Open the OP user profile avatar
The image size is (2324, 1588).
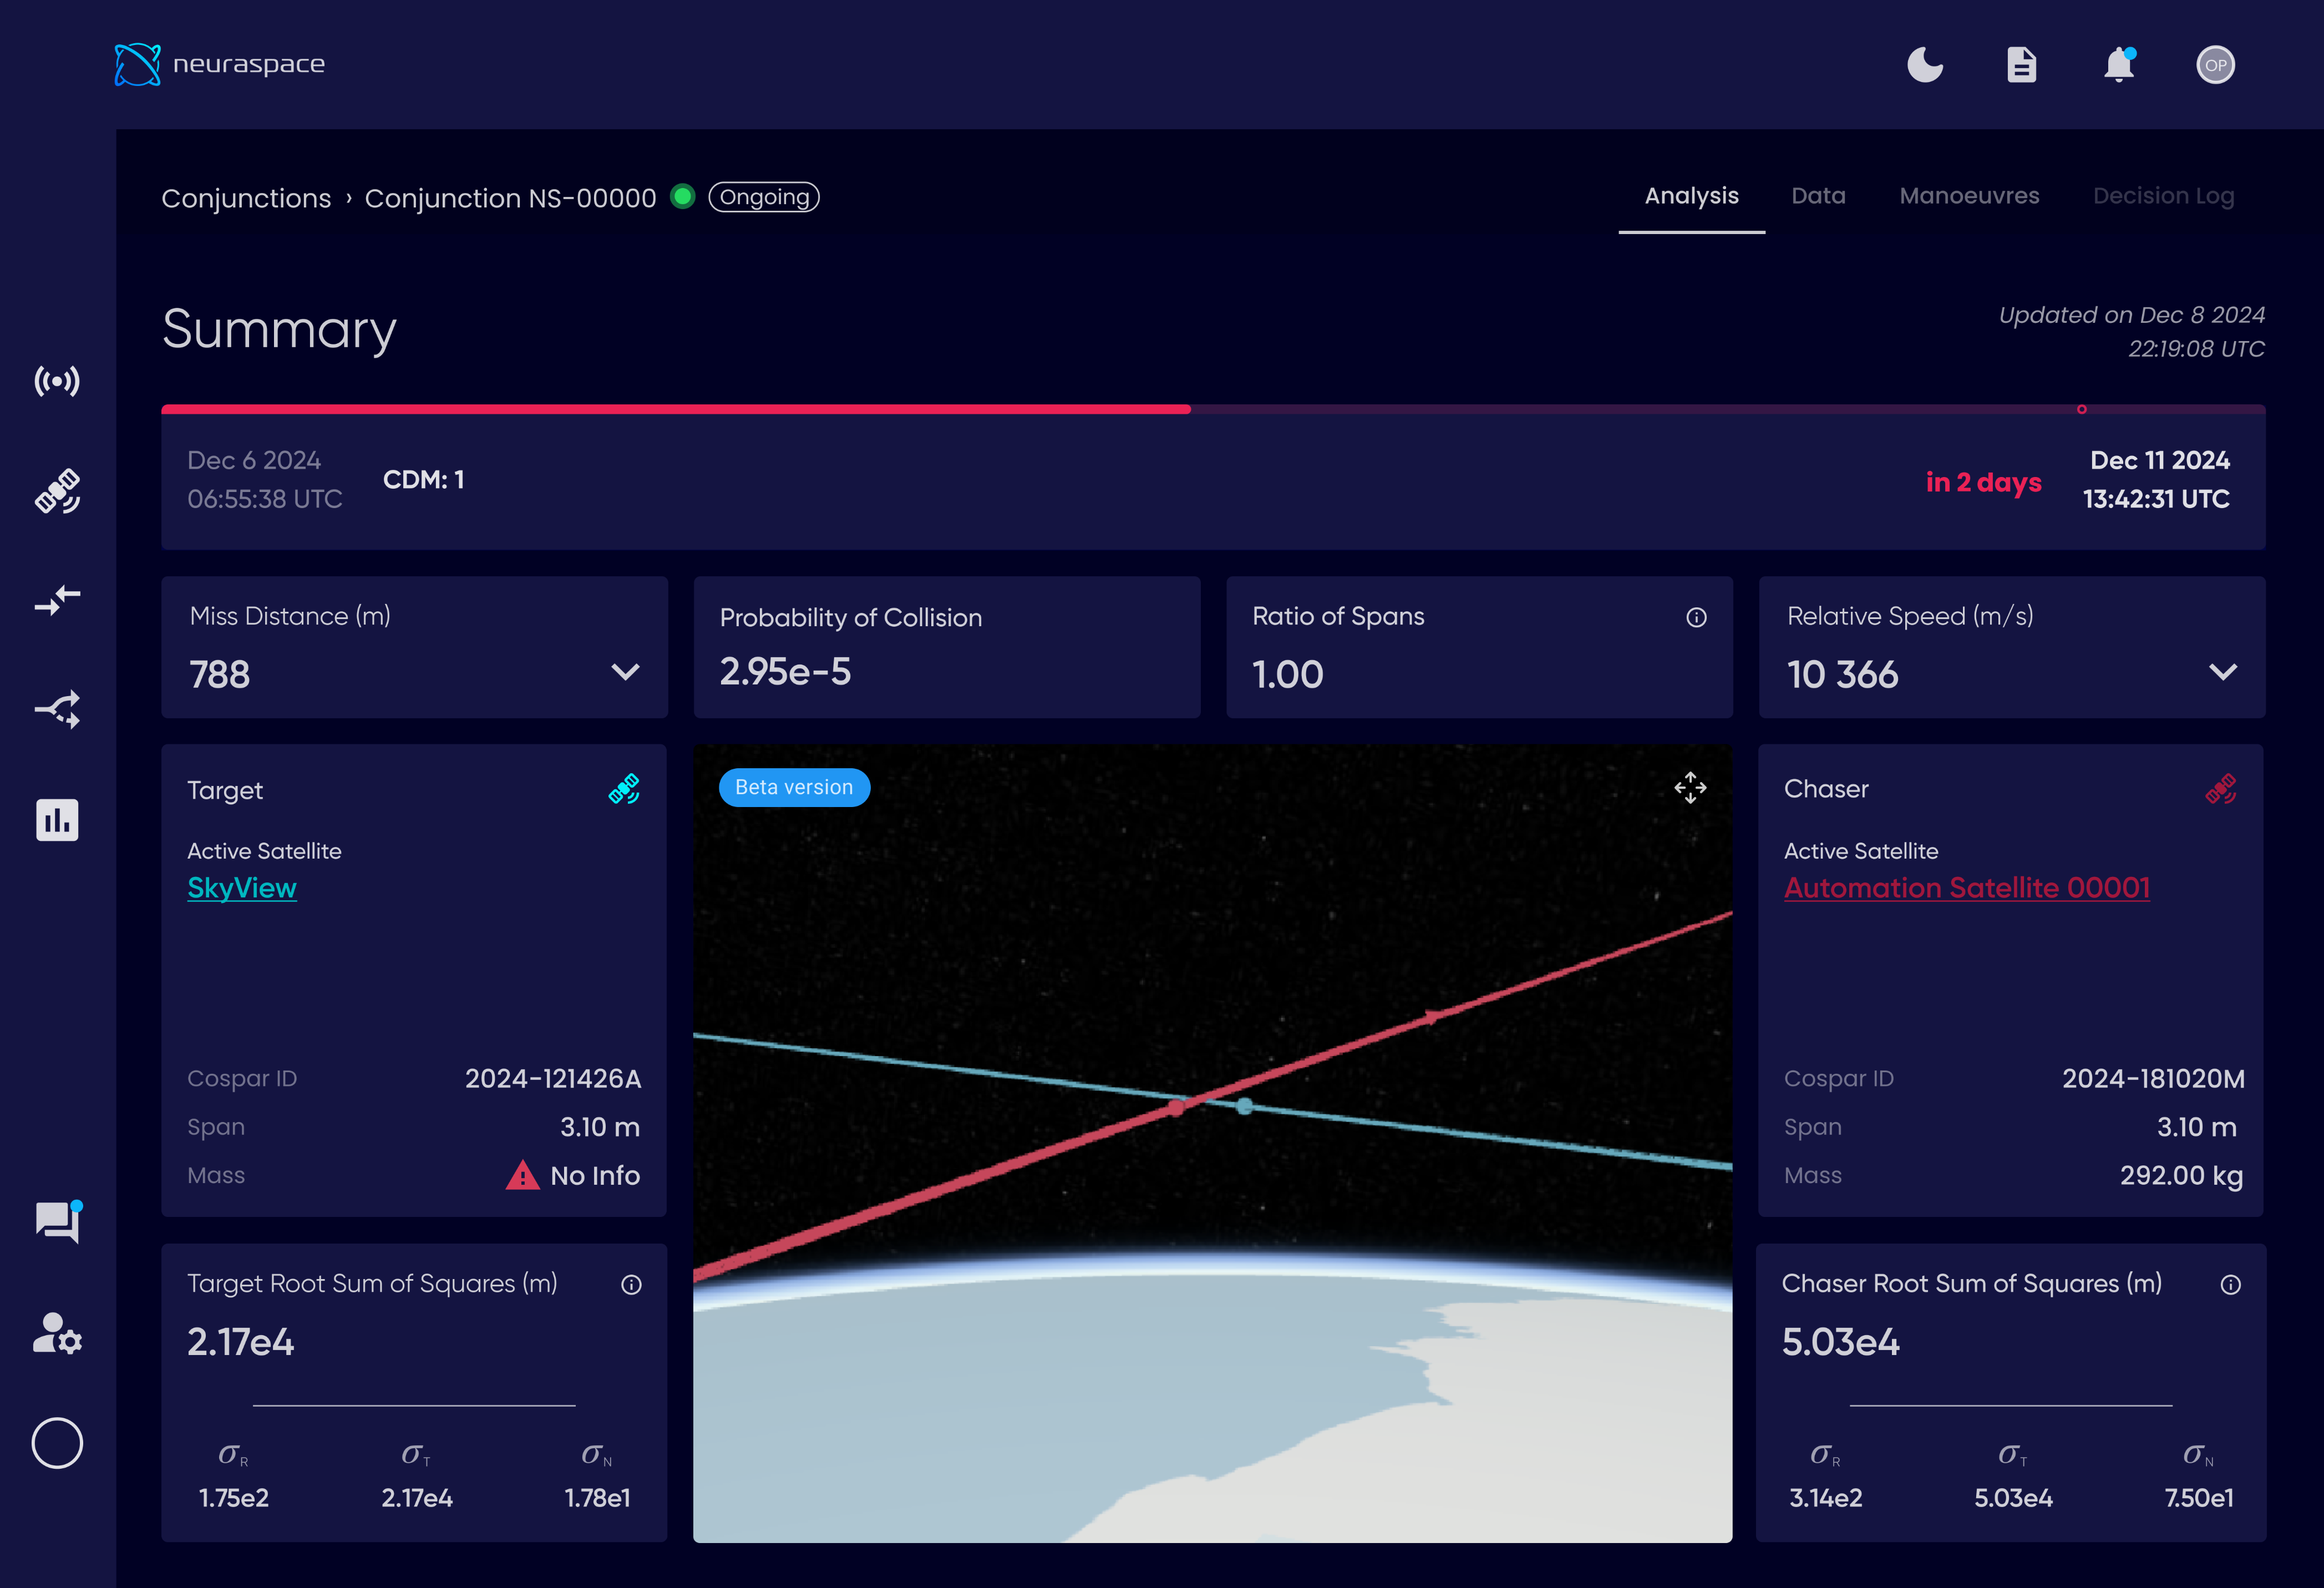pyautogui.click(x=2215, y=65)
